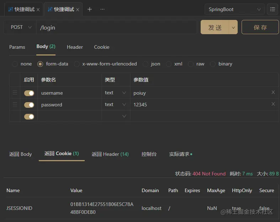Edit the /login URL field

point(116,27)
